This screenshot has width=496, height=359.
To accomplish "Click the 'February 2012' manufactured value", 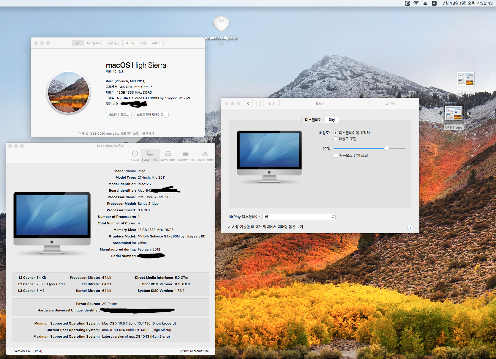I will pos(149,249).
